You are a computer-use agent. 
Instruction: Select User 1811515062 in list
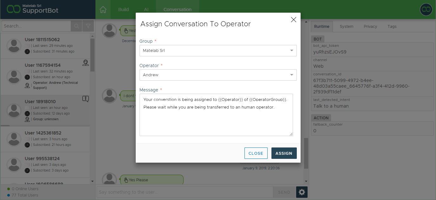(45, 46)
